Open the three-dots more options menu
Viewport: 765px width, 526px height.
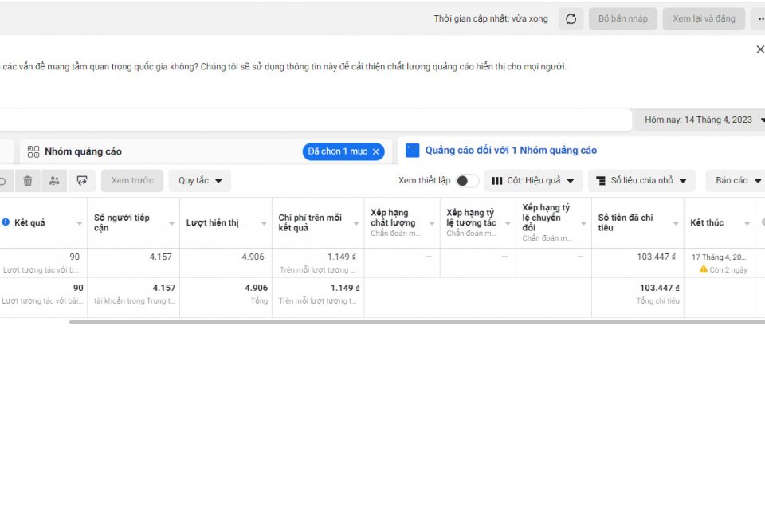click(758, 19)
